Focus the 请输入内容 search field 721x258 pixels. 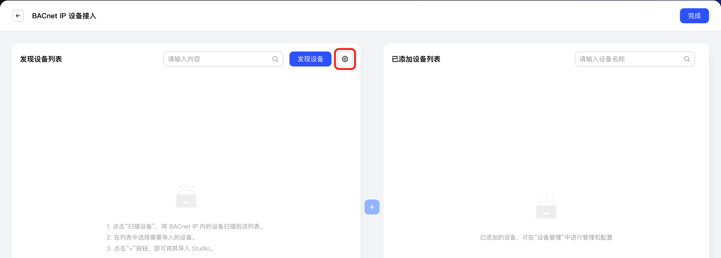point(223,59)
